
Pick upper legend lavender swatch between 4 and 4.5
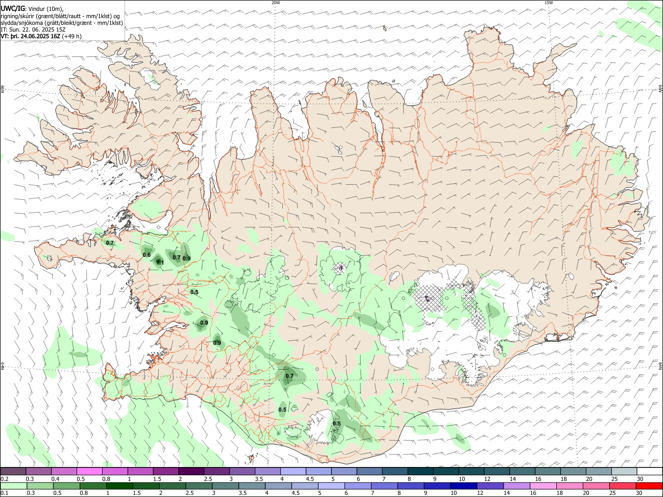click(x=293, y=471)
